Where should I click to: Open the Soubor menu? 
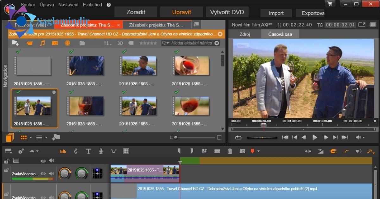(28, 5)
